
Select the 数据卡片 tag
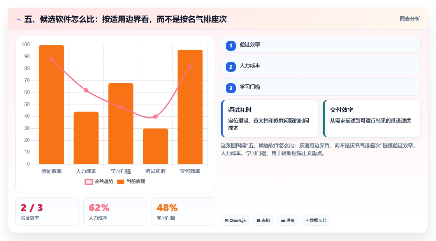[316, 220]
